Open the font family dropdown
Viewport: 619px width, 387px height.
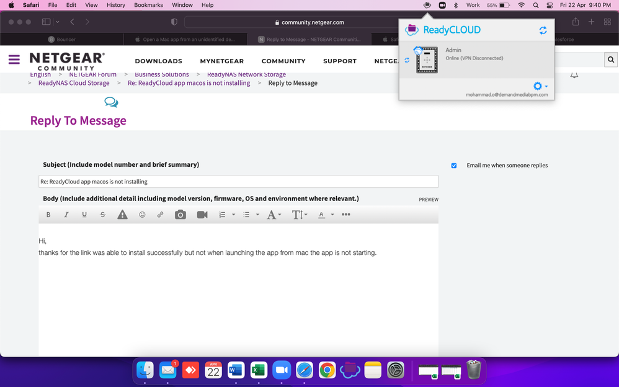click(274, 215)
